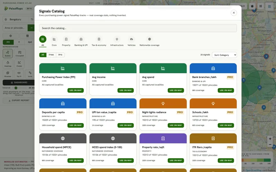Select the All category tab

click(x=43, y=41)
